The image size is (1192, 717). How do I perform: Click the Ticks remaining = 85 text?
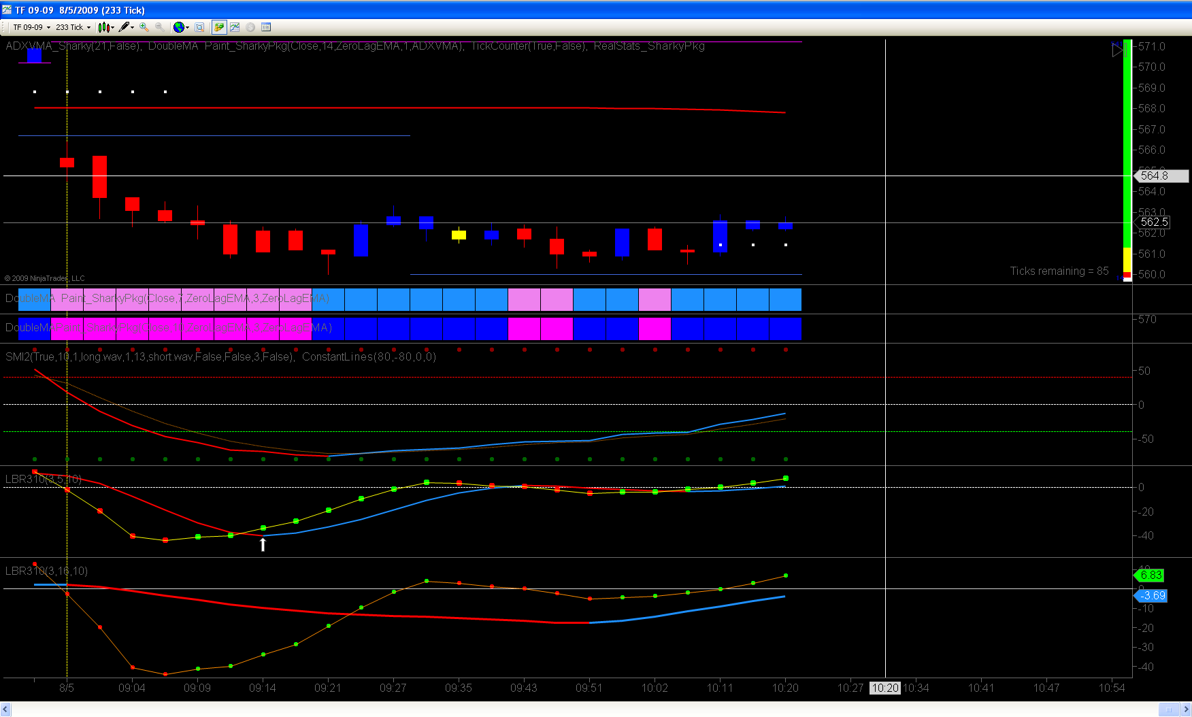coord(1059,271)
